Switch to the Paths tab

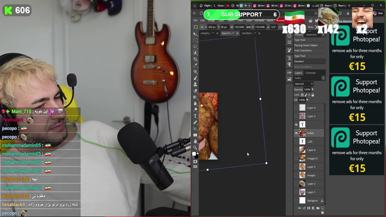[298, 78]
